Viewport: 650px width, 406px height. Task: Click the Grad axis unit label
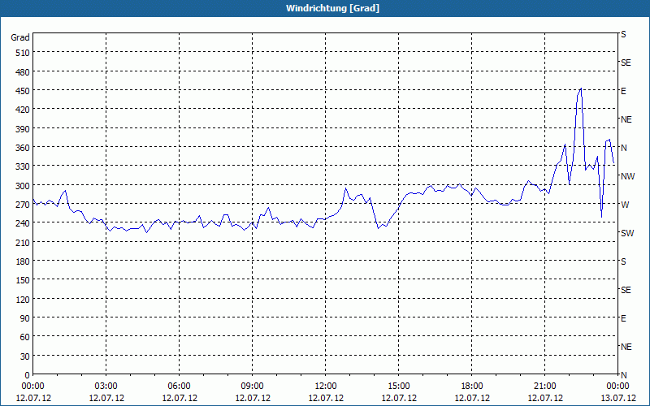20,37
